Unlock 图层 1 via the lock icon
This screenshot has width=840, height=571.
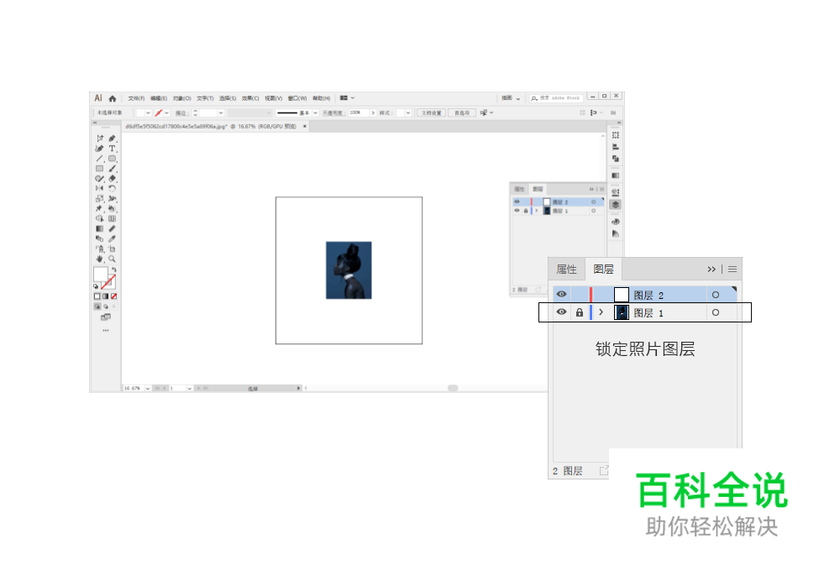(x=580, y=312)
